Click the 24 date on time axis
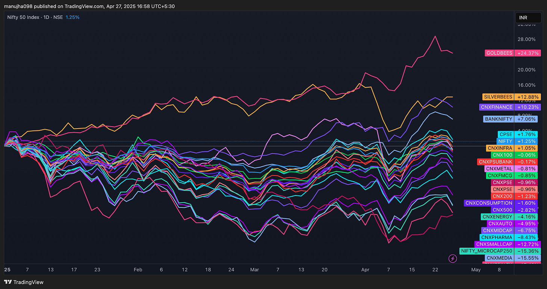Image resolution: width=547 pixels, height=289 pixels. coord(231,269)
